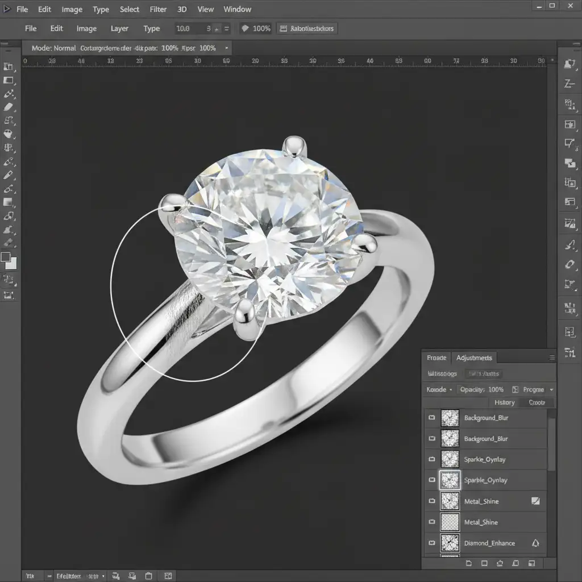The height and width of the screenshot is (582, 582).
Task: Click the Z-shaped icon in right panel strip
Action: [x=569, y=84]
